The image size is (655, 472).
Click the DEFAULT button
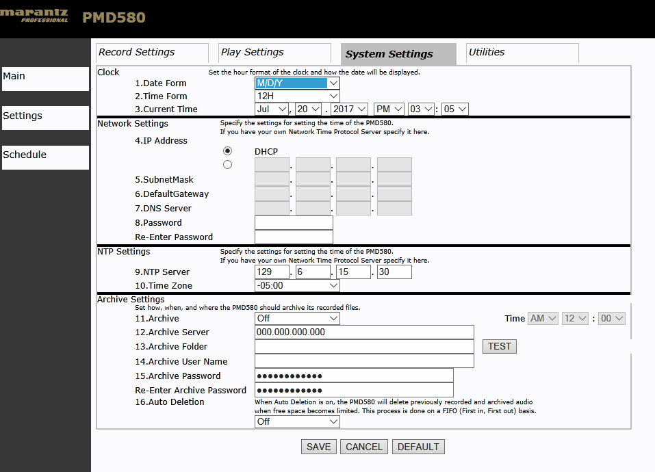418,447
